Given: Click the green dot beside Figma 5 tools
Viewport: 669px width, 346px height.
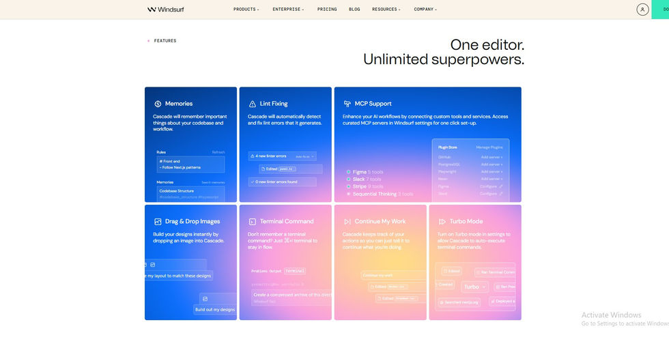Looking at the screenshot, I should click(x=349, y=172).
